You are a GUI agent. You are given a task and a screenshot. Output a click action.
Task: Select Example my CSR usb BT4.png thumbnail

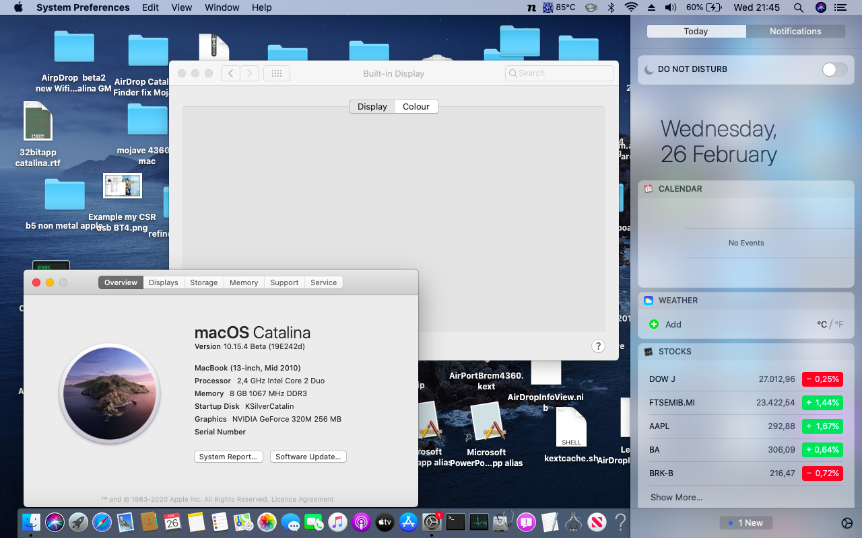123,186
